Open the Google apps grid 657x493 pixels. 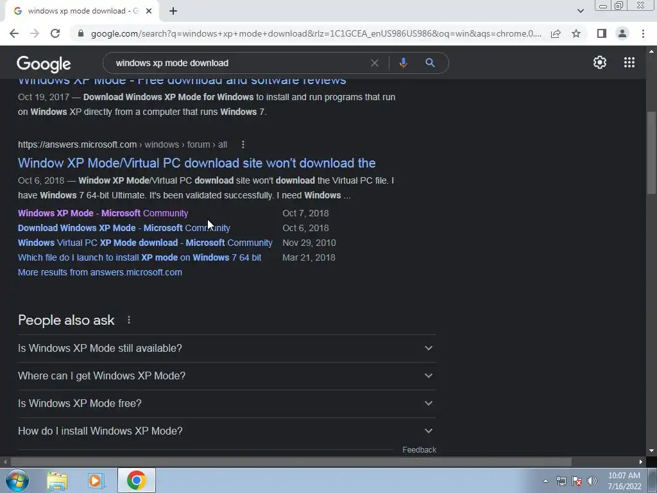(x=629, y=62)
